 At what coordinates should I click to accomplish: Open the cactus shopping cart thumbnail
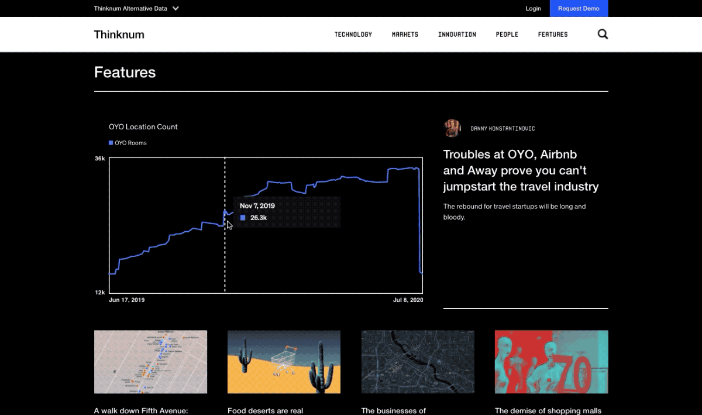point(284,362)
